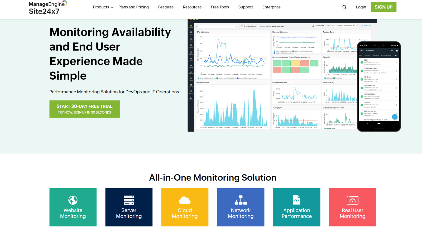Open kebab menu for monitor 0001 on phone
This screenshot has width=422, height=232.
pos(396,62)
